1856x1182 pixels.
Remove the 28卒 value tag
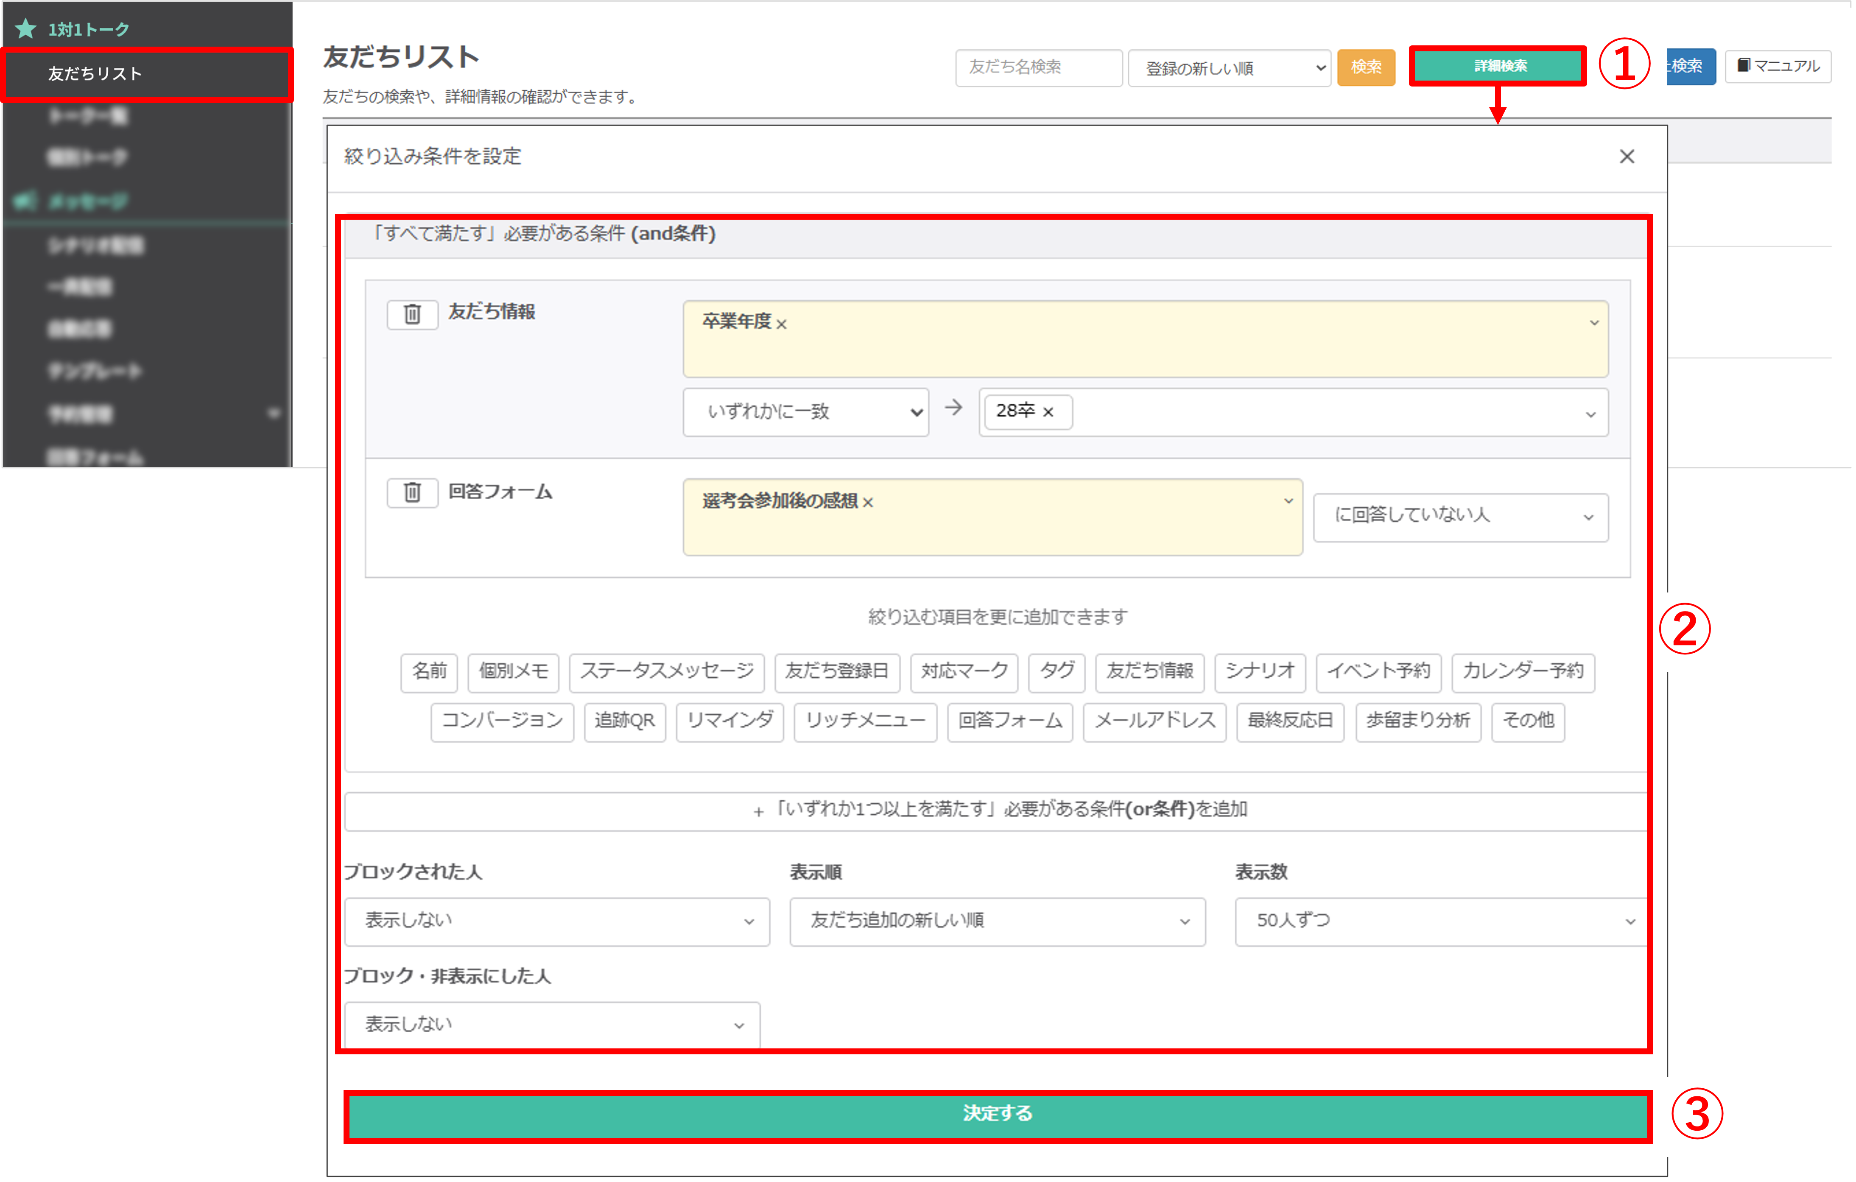[1048, 412]
